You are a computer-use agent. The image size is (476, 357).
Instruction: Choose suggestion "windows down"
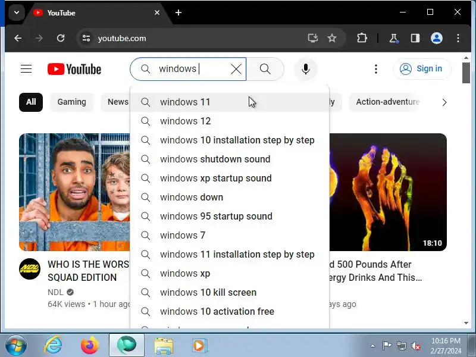(x=230, y=198)
